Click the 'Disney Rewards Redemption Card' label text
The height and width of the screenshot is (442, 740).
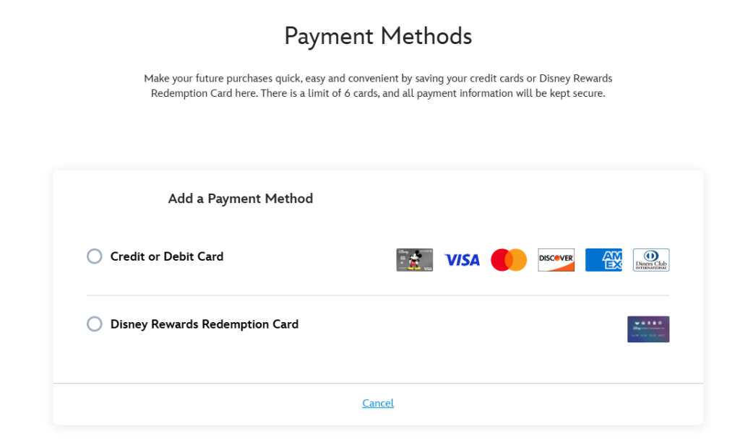point(205,324)
